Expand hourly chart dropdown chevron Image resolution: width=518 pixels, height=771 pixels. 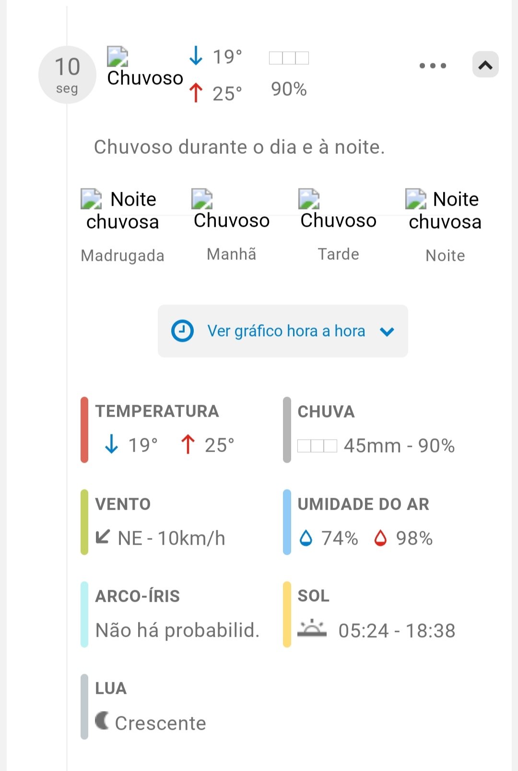pos(387,331)
